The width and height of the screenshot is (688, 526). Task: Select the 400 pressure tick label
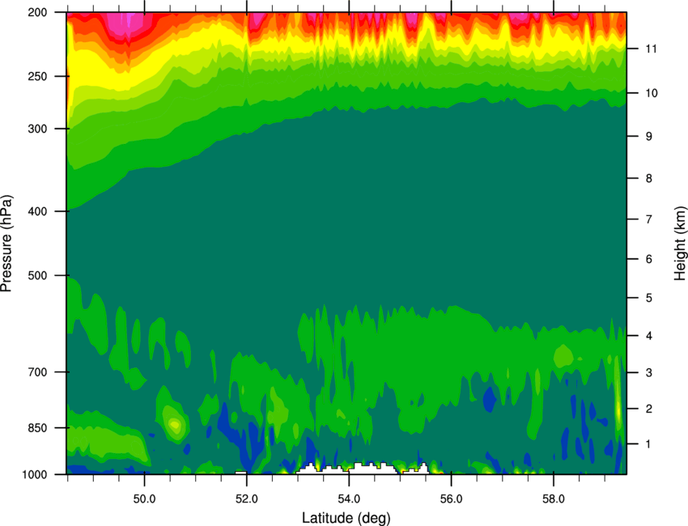pos(38,211)
